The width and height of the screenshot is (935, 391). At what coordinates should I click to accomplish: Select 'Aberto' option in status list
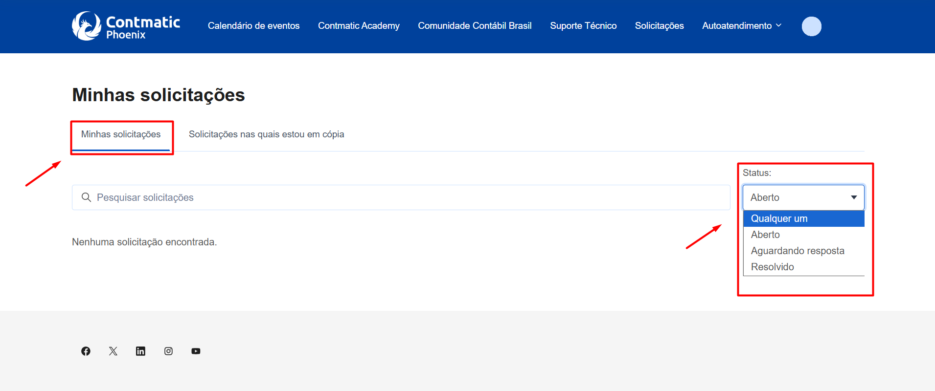point(804,235)
